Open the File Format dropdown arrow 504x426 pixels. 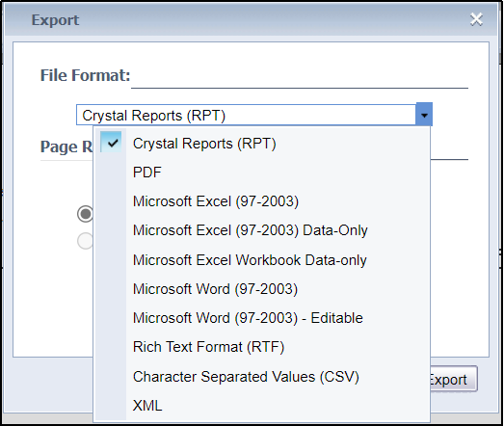[x=424, y=115]
